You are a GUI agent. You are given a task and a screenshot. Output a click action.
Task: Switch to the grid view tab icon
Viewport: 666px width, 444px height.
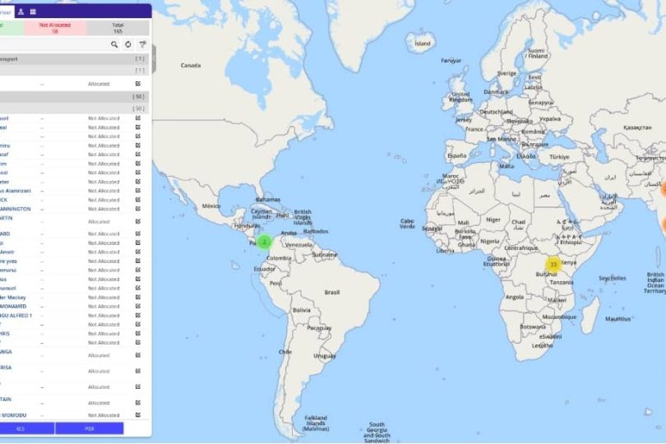33,12
